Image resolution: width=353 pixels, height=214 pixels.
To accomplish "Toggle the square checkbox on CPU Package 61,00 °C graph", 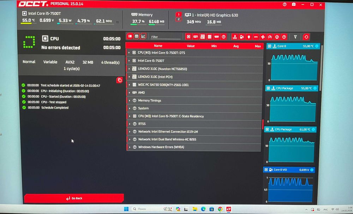I will pos(267,129).
